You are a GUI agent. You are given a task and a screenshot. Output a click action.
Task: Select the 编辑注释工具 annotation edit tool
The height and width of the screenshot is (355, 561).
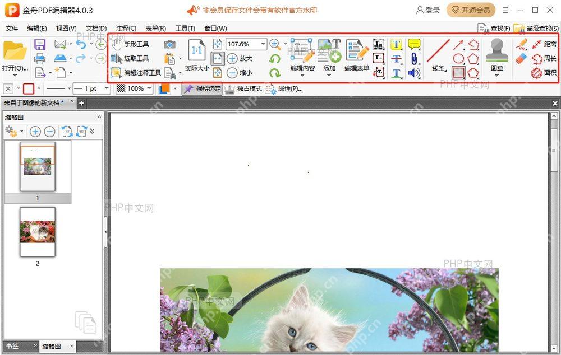click(136, 72)
